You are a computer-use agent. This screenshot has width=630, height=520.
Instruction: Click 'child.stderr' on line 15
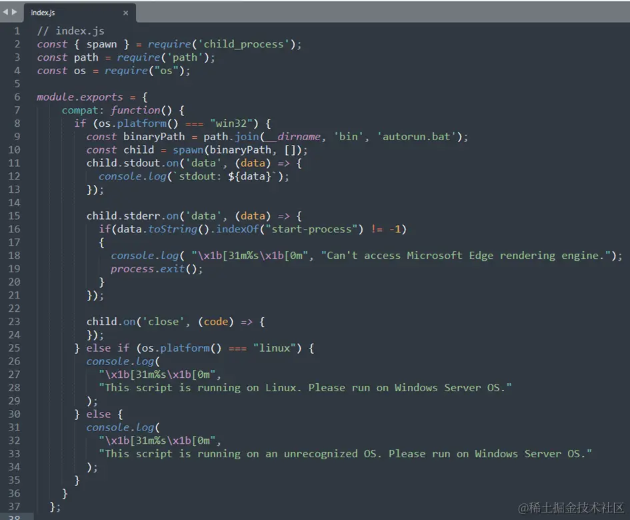point(123,216)
